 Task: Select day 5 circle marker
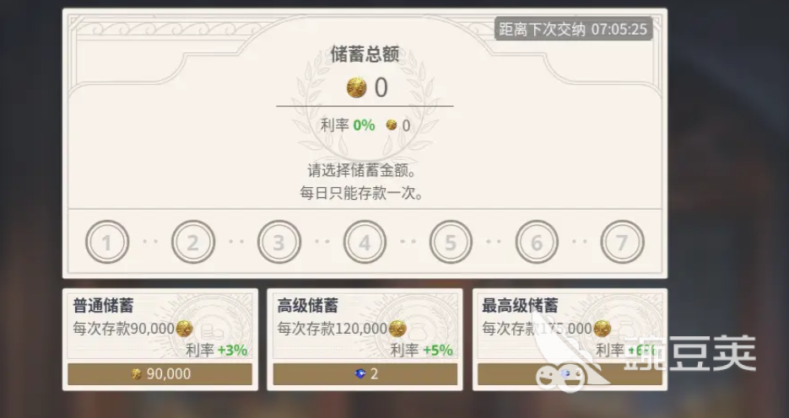click(451, 242)
